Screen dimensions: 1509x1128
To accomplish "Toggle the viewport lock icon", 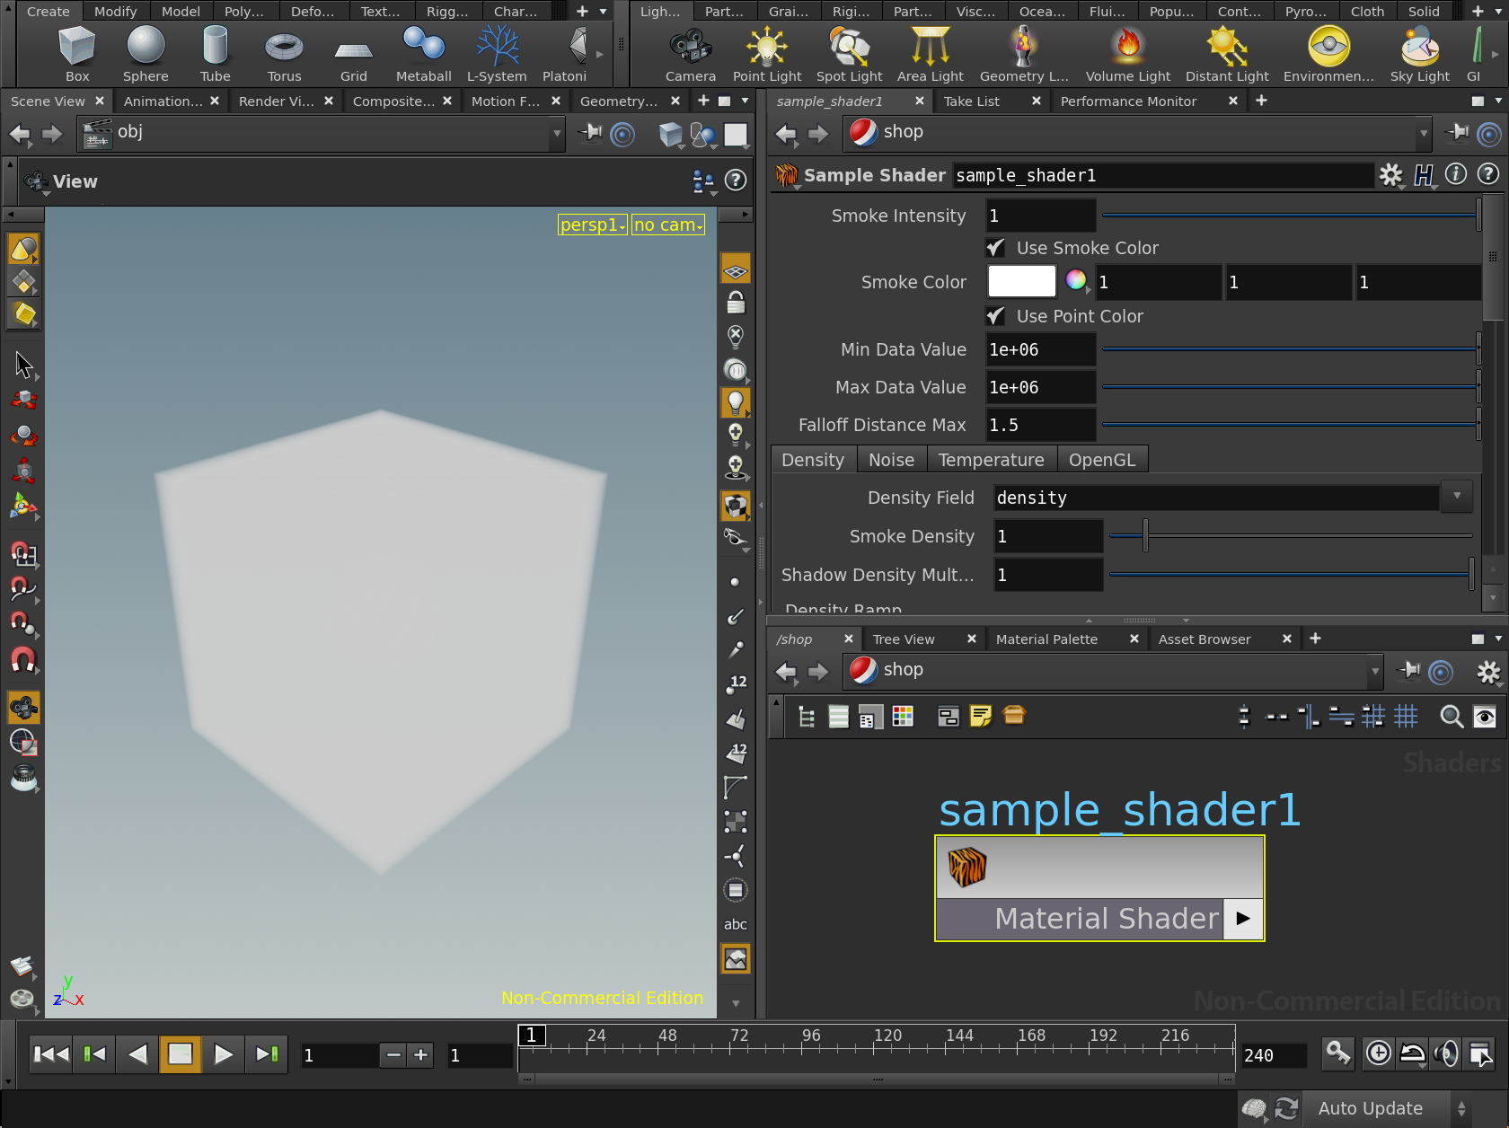I will [736, 303].
